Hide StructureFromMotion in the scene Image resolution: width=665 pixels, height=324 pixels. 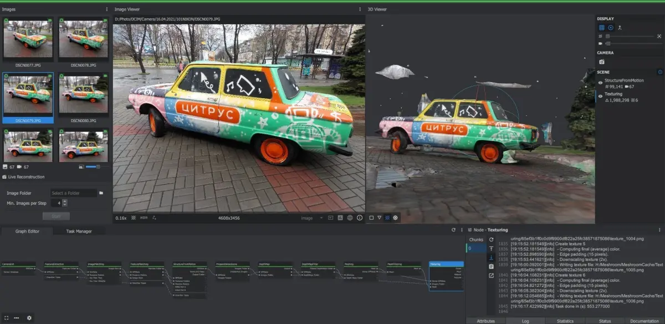point(600,83)
